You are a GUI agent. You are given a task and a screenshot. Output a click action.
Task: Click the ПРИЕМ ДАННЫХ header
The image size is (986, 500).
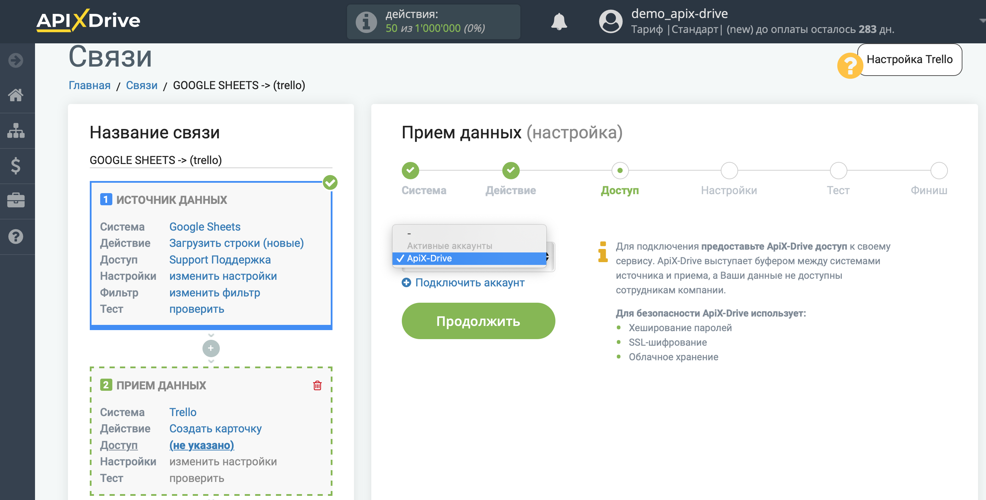[x=161, y=385]
